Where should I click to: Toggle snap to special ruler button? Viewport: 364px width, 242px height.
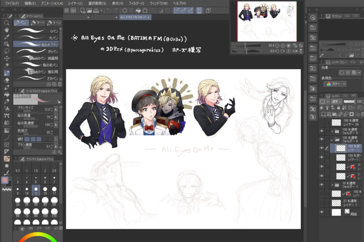(184, 10)
